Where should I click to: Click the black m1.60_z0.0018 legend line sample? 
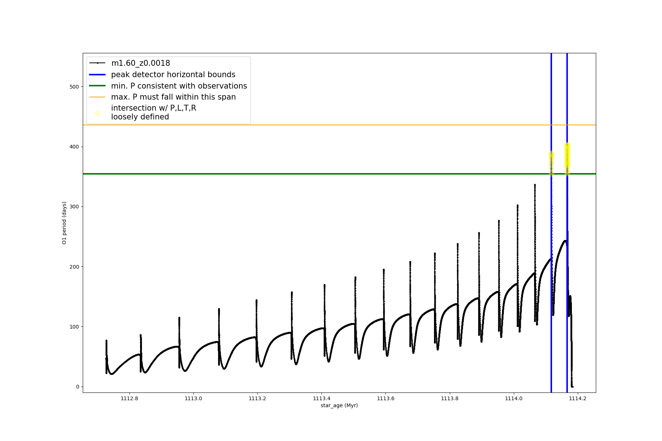tap(97, 63)
